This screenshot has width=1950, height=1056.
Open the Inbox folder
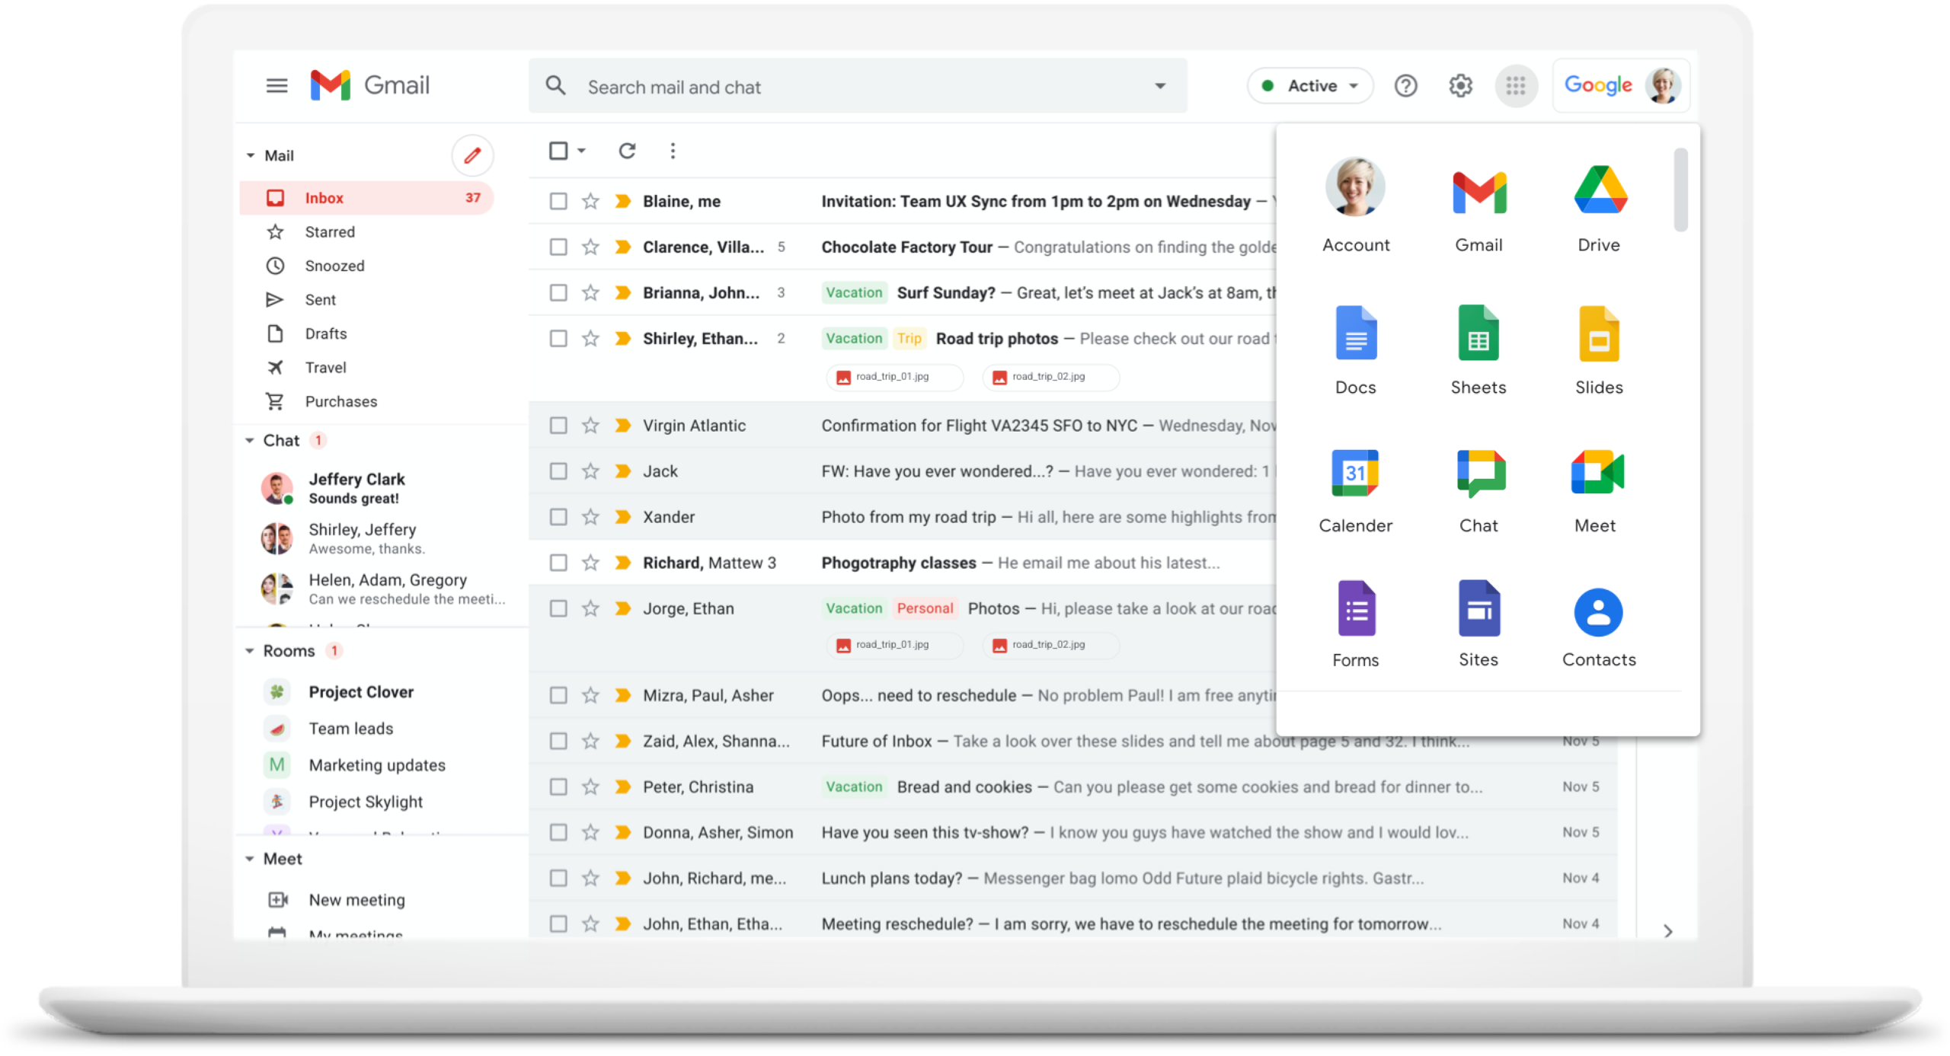coord(366,198)
